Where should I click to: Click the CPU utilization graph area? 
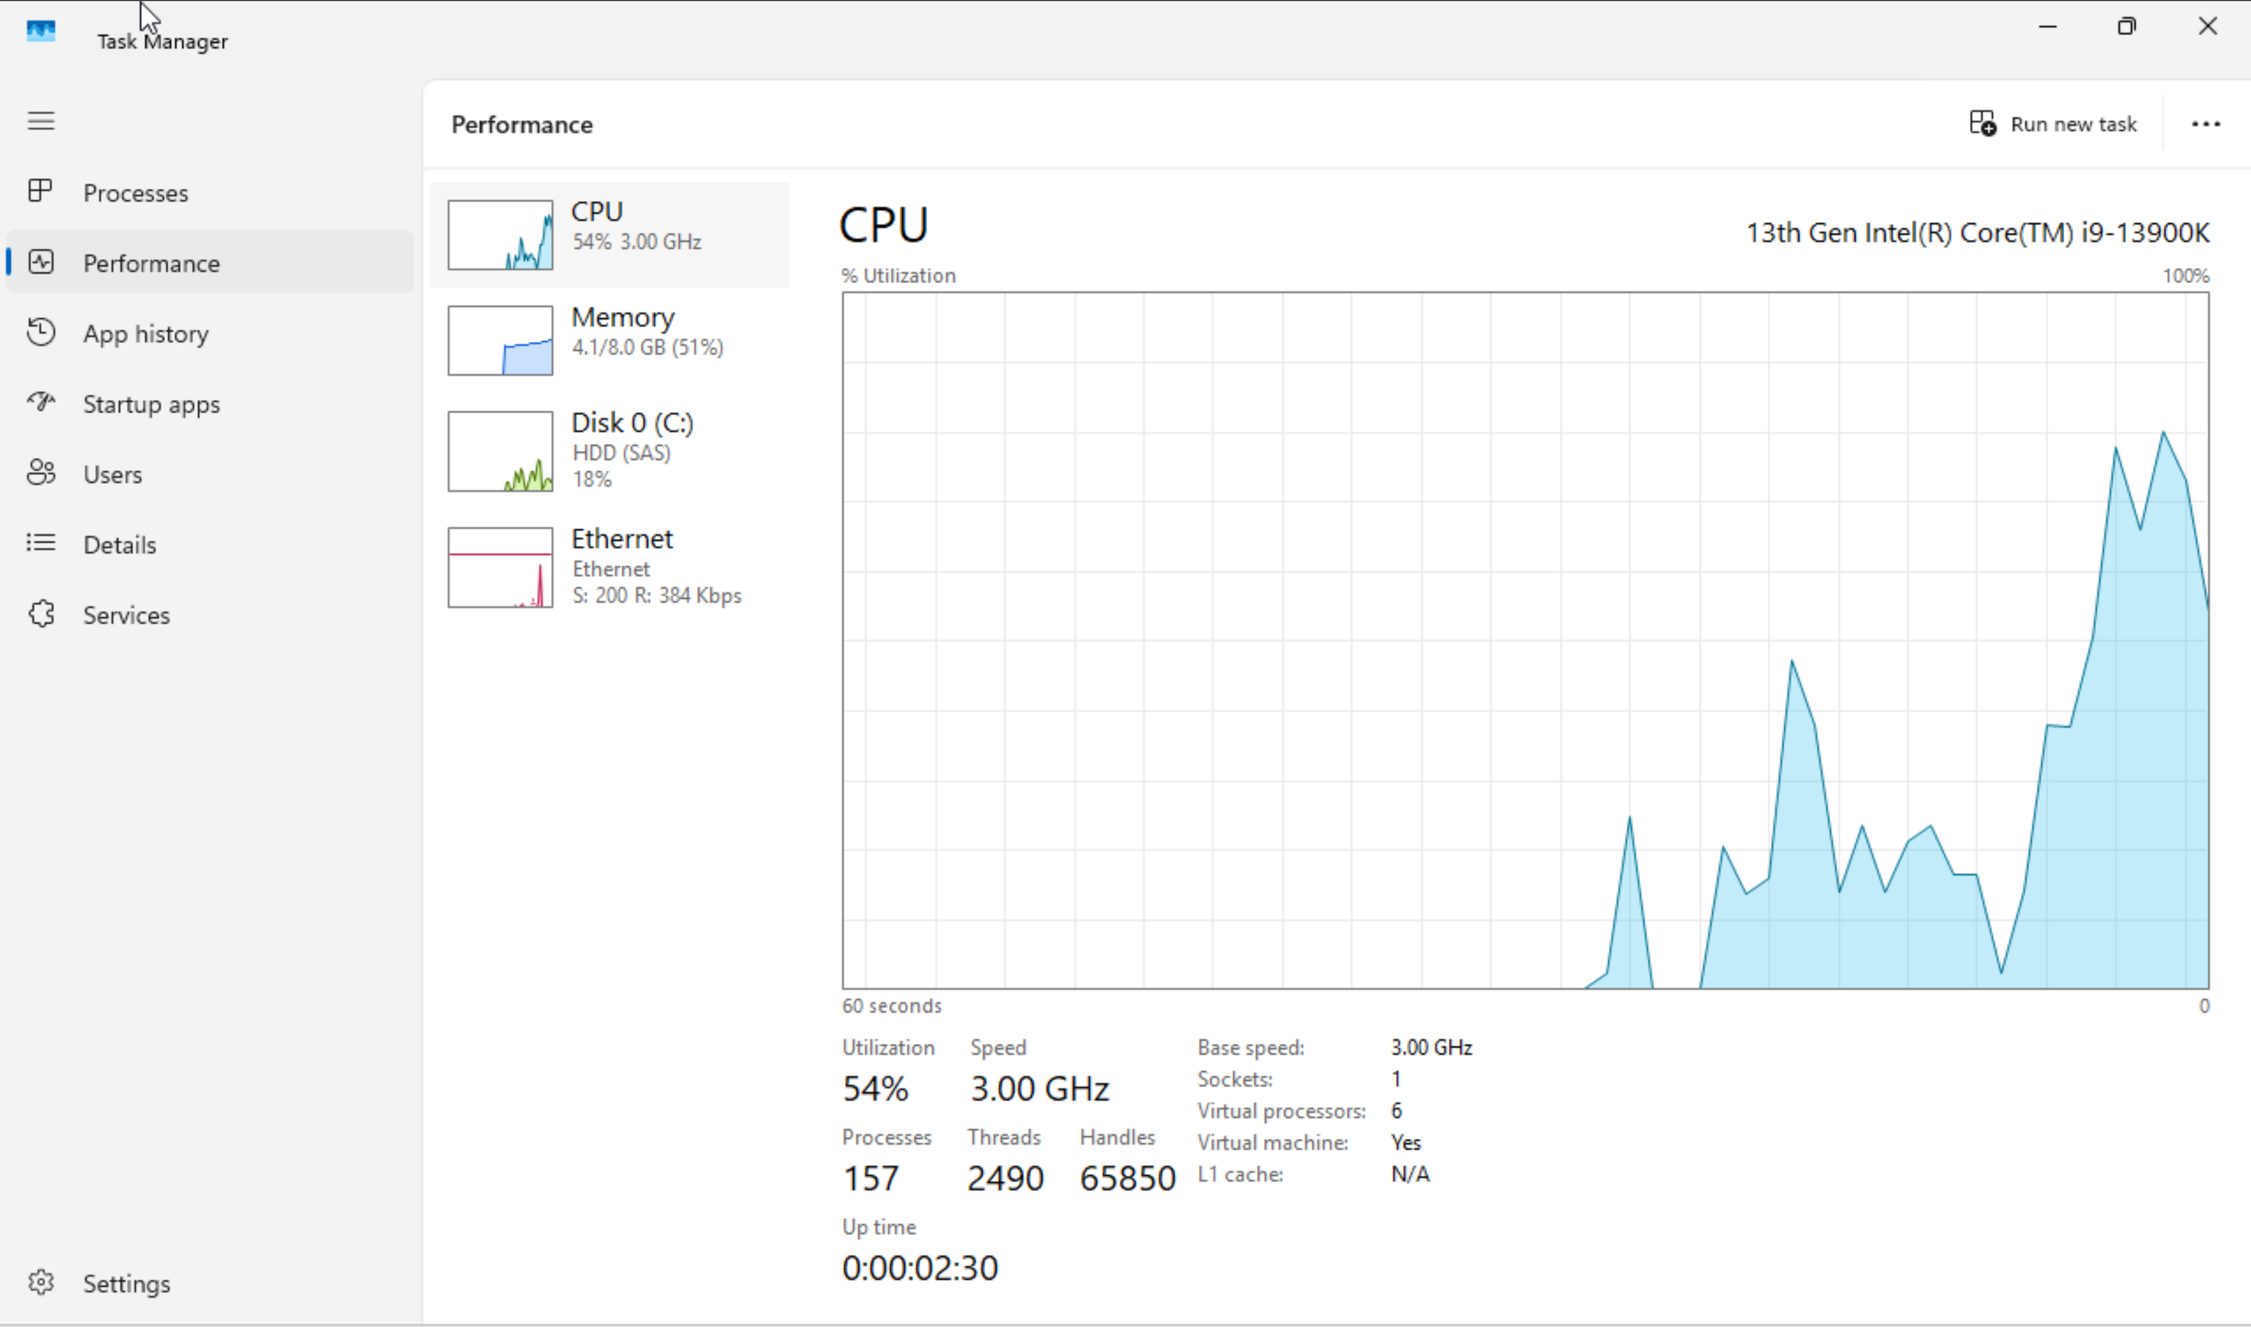pos(1526,640)
